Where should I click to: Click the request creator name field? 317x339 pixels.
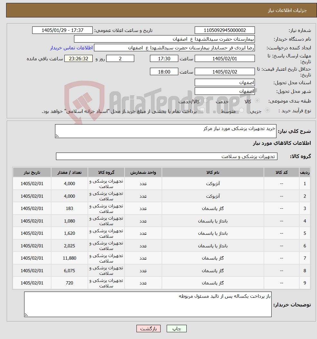pos(174,48)
